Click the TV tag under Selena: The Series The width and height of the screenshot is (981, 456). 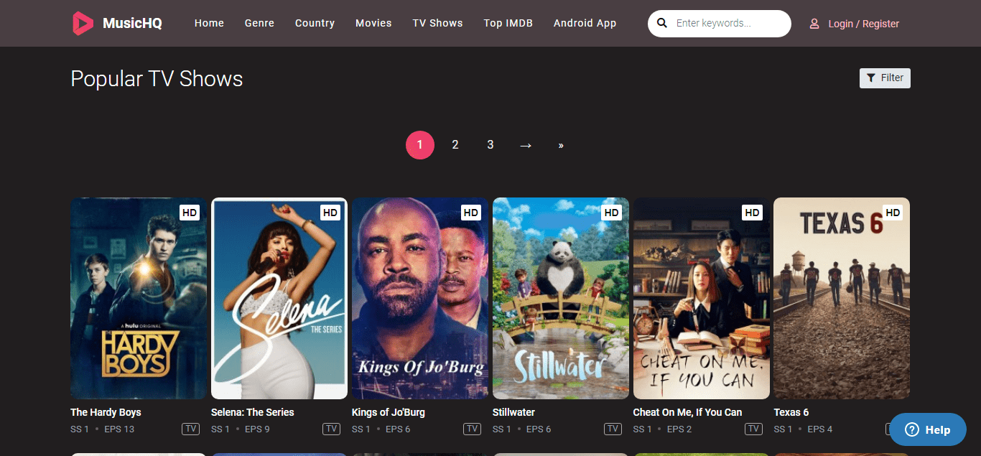(x=331, y=429)
